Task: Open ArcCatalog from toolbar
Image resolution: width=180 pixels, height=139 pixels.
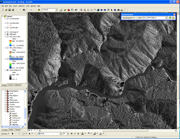Action: click(65, 10)
